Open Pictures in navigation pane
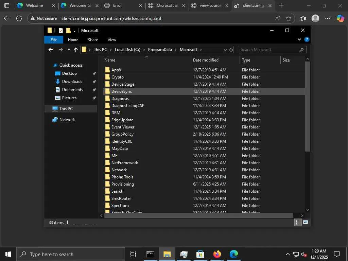 point(69,98)
